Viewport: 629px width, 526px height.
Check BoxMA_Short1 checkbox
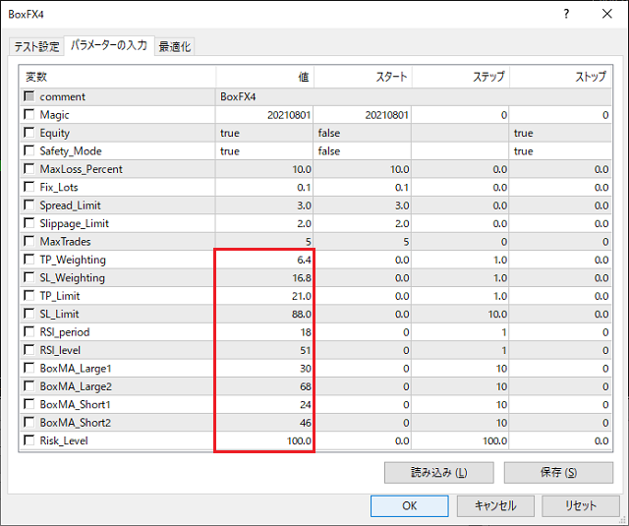tap(29, 404)
